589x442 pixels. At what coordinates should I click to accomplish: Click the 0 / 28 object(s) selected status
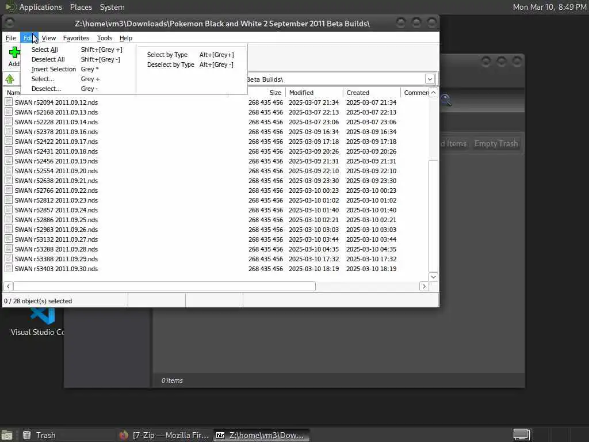tap(38, 301)
